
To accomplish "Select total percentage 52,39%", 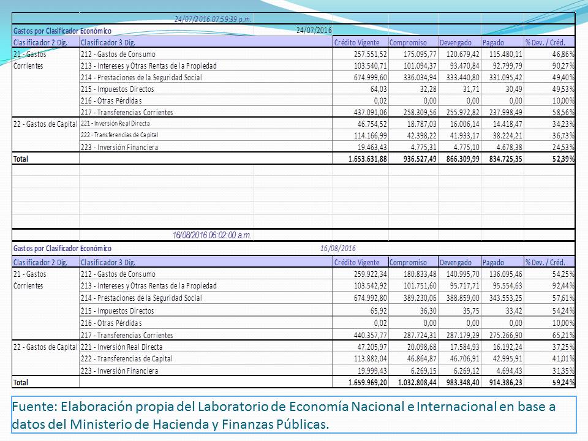I will pos(563,159).
